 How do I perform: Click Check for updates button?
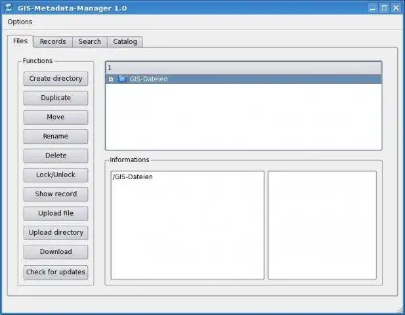(56, 272)
